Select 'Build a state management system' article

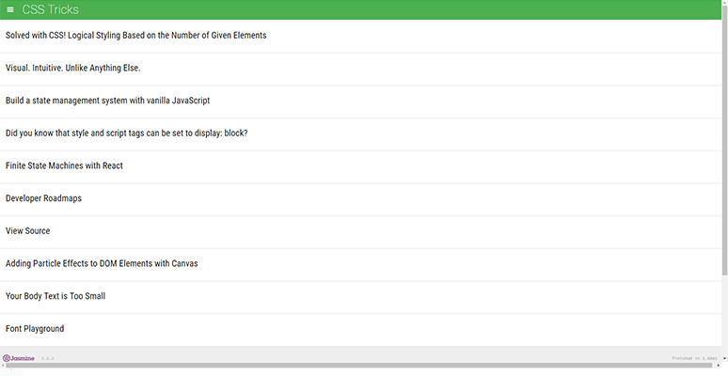[x=107, y=101]
